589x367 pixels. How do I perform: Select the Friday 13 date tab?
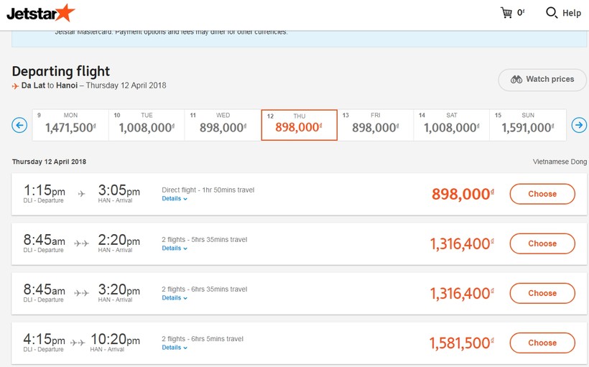(x=375, y=125)
